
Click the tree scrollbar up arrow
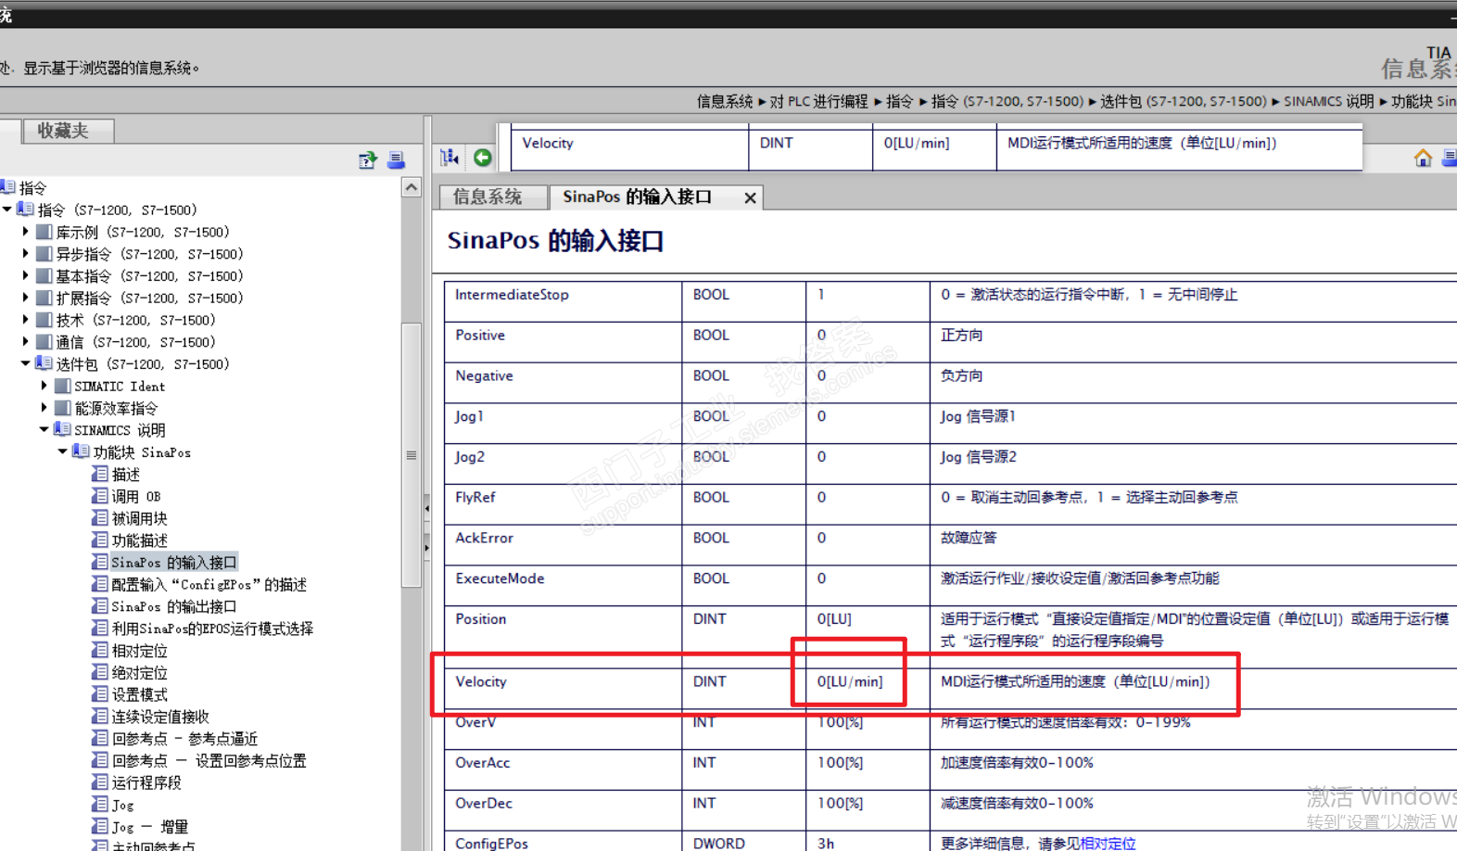tap(412, 187)
